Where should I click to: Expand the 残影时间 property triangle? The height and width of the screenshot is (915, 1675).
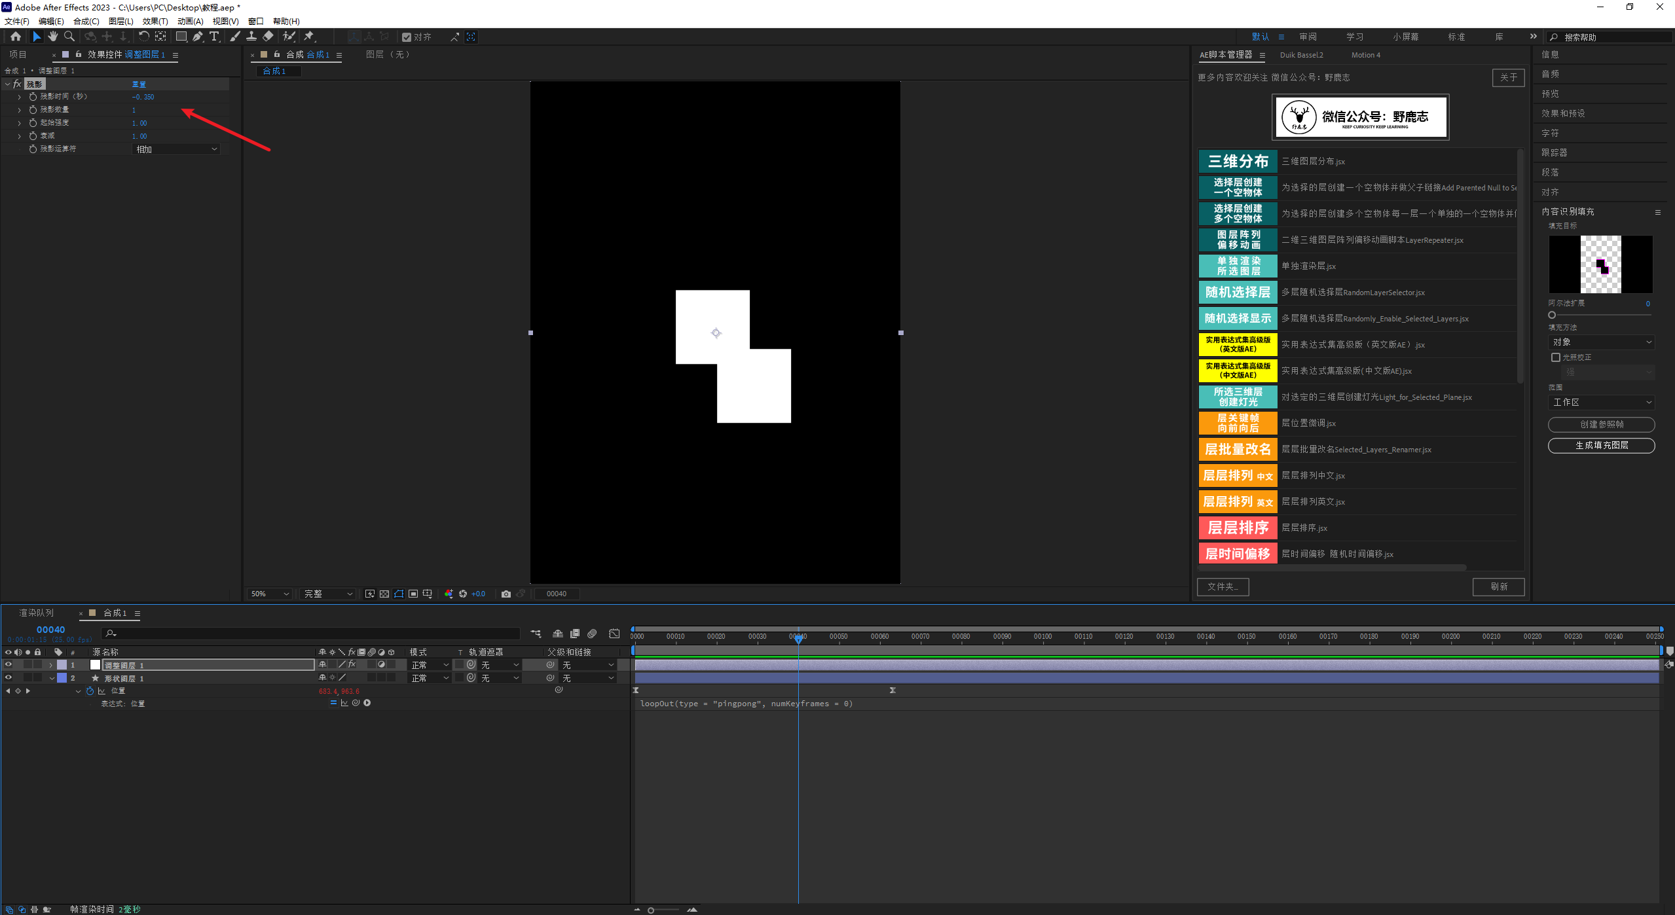point(19,97)
